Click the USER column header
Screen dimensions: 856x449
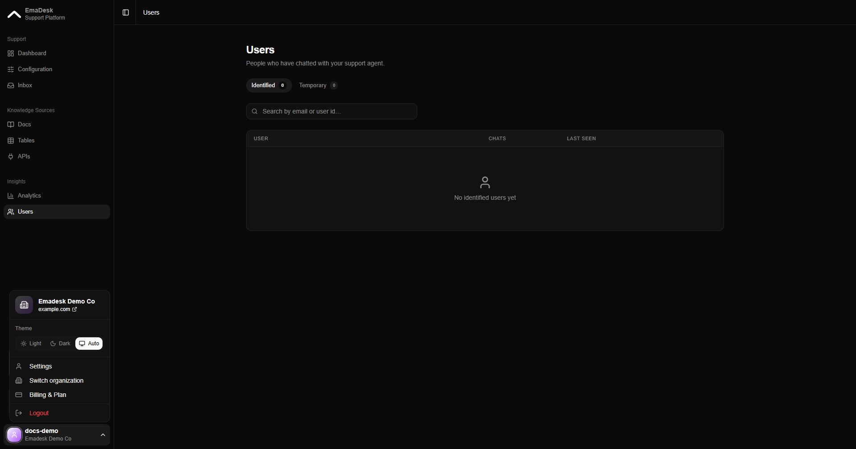coord(261,138)
